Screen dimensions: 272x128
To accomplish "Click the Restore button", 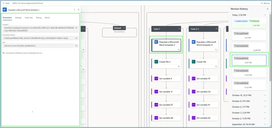I will (x=265, y=3).
